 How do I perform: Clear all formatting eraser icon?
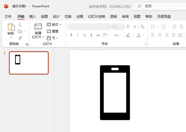pos(142,26)
